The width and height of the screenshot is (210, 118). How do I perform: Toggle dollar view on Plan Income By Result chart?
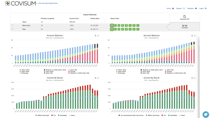192,78
